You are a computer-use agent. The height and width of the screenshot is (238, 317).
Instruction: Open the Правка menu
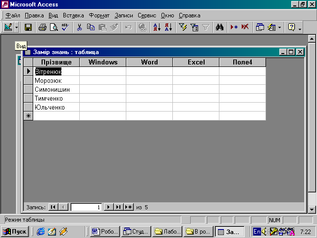[34, 15]
